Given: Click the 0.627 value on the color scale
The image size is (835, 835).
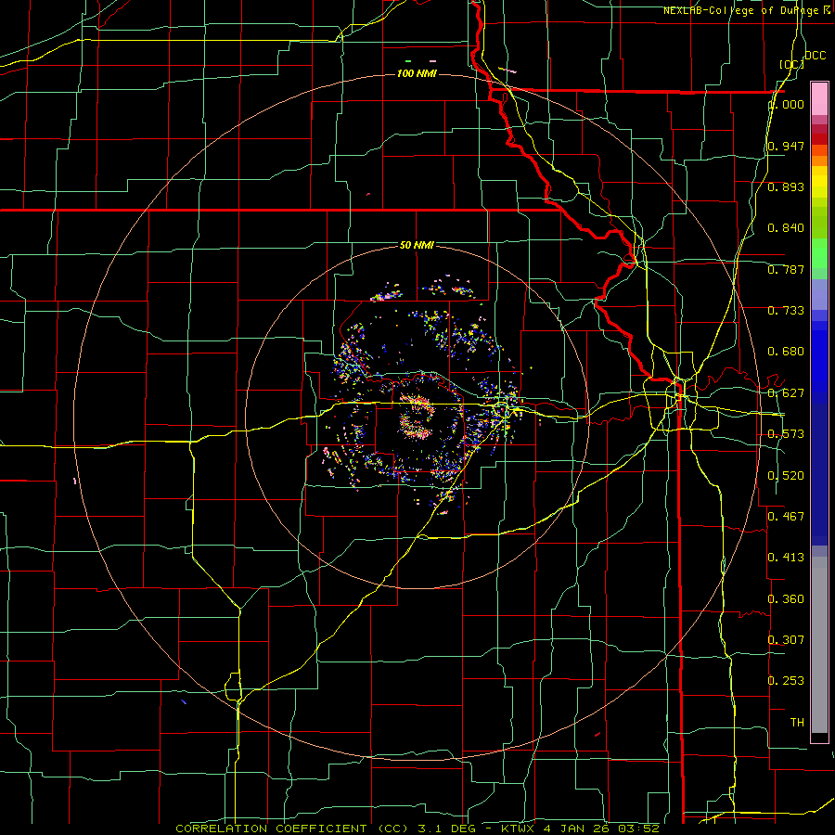Looking at the screenshot, I should (786, 393).
